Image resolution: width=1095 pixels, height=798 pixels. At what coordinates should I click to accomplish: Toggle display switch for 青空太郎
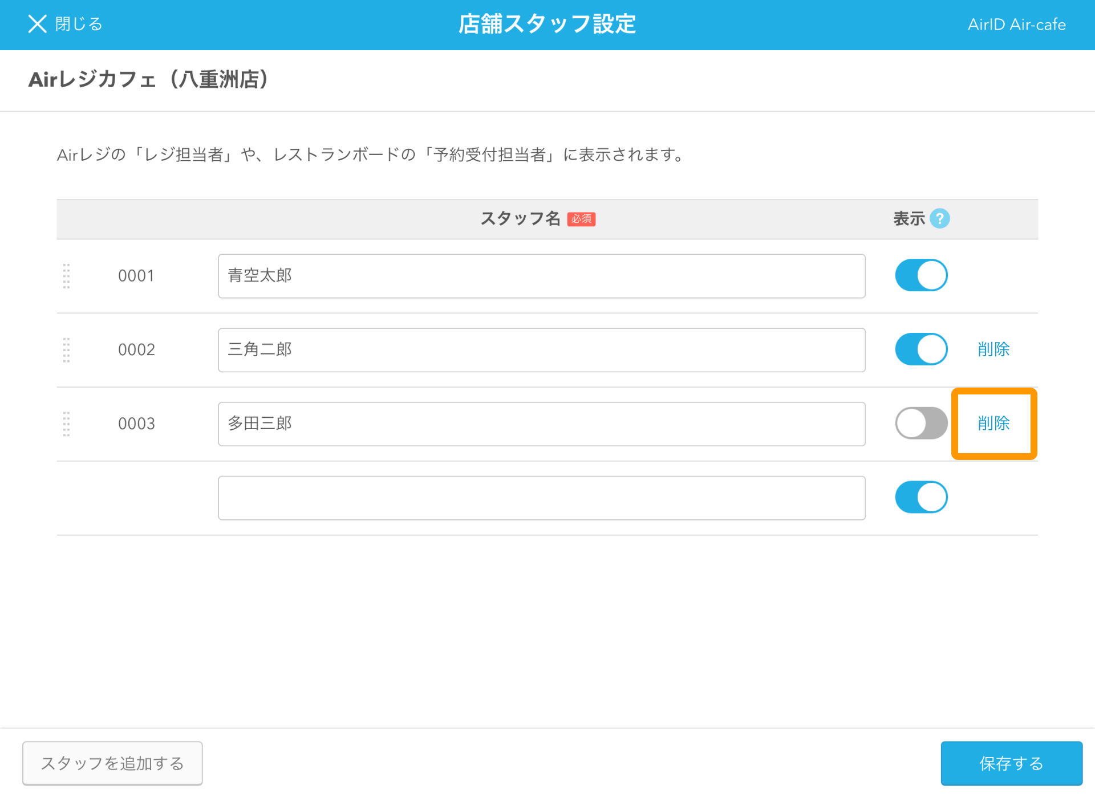pos(921,276)
